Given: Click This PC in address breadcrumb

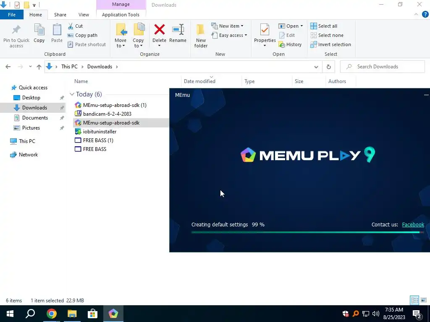Looking at the screenshot, I should click(69, 67).
